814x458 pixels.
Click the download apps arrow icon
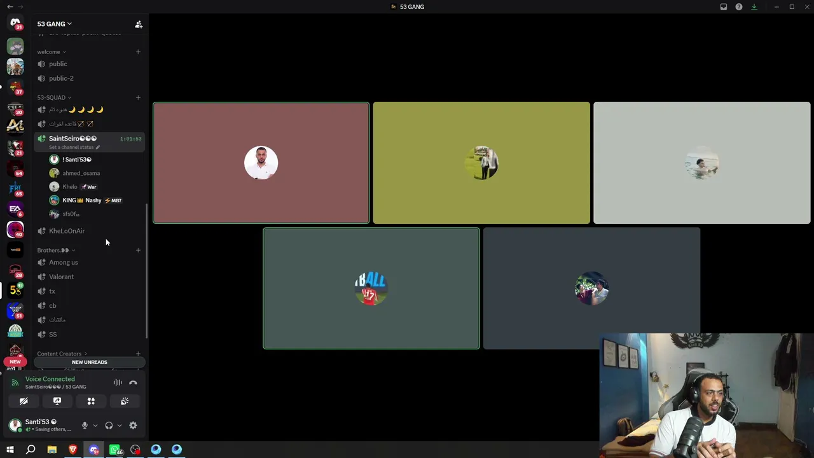[x=754, y=7]
